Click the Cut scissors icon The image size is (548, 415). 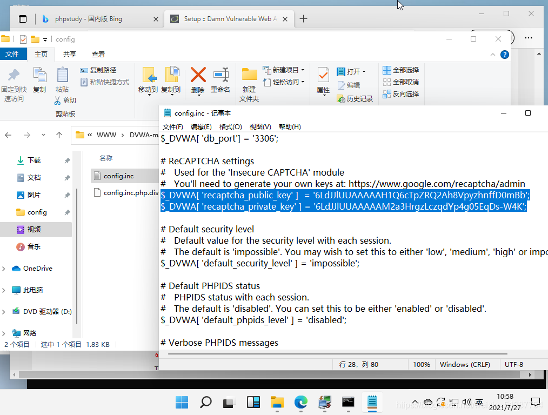coord(58,101)
